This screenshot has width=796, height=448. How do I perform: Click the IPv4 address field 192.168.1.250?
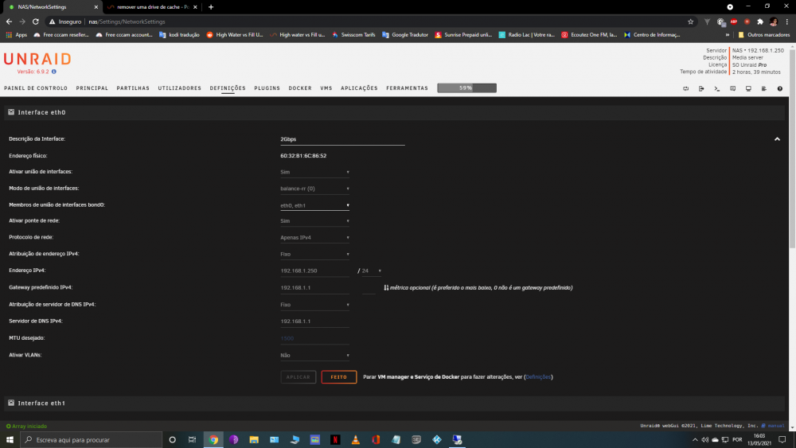coord(314,271)
